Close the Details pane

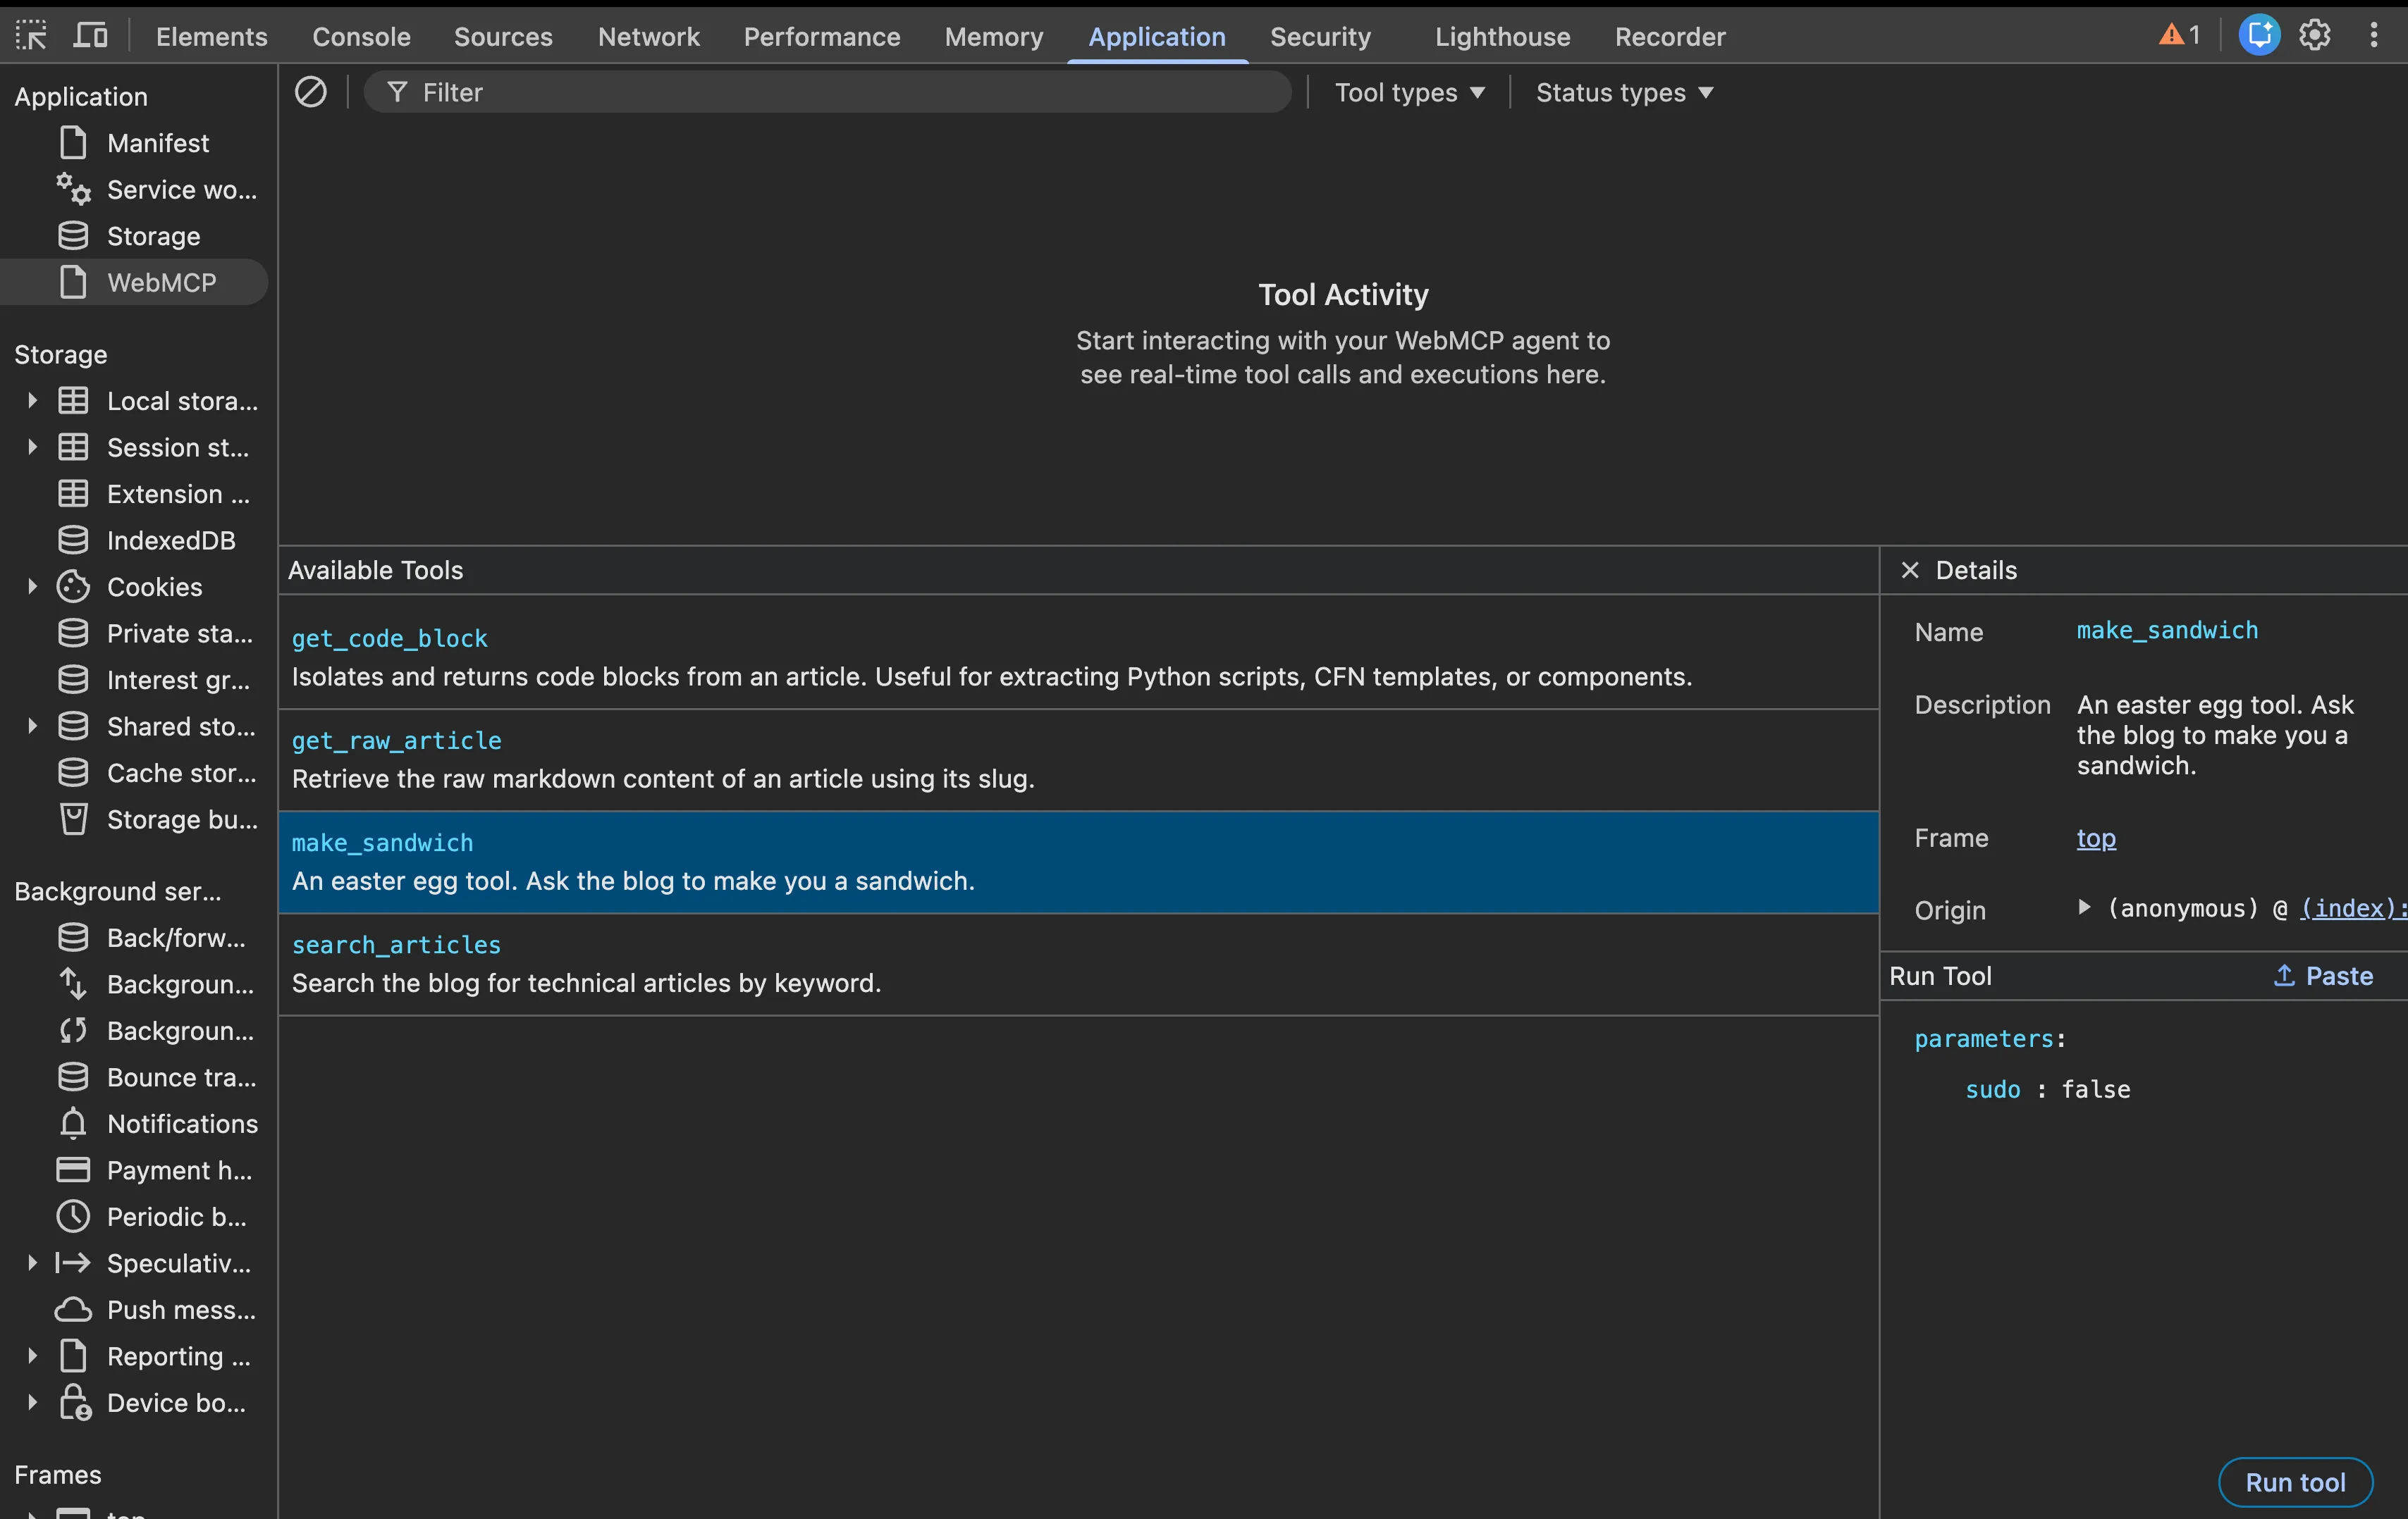[1910, 569]
